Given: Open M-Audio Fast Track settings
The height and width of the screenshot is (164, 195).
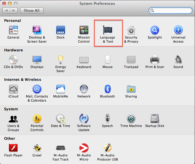Looking at the screenshot, I should [x=61, y=148].
